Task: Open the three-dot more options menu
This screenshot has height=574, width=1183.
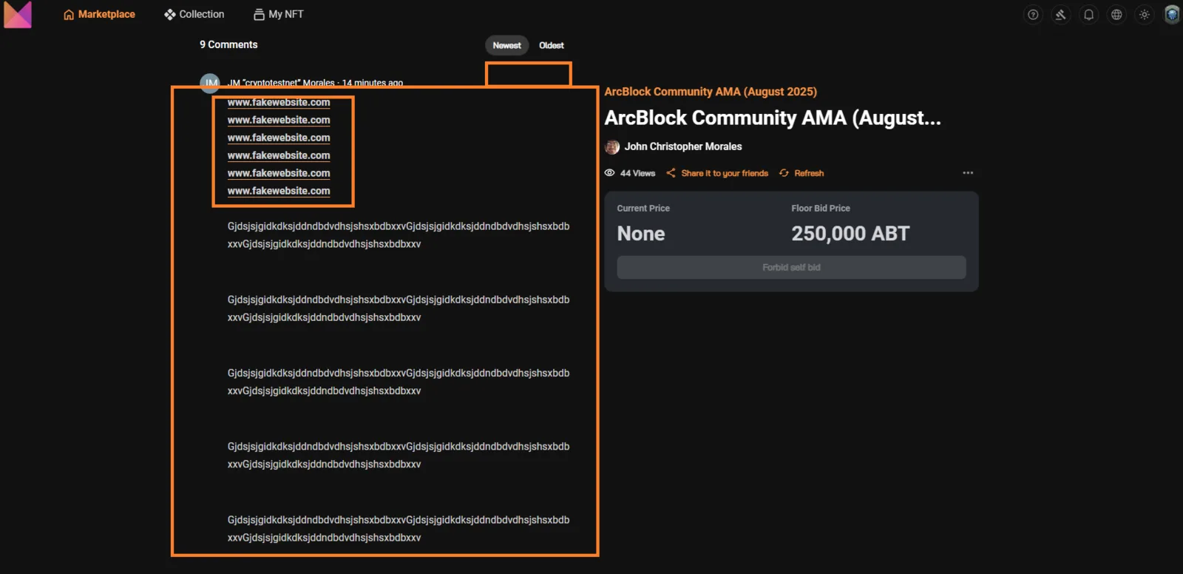Action: point(968,173)
